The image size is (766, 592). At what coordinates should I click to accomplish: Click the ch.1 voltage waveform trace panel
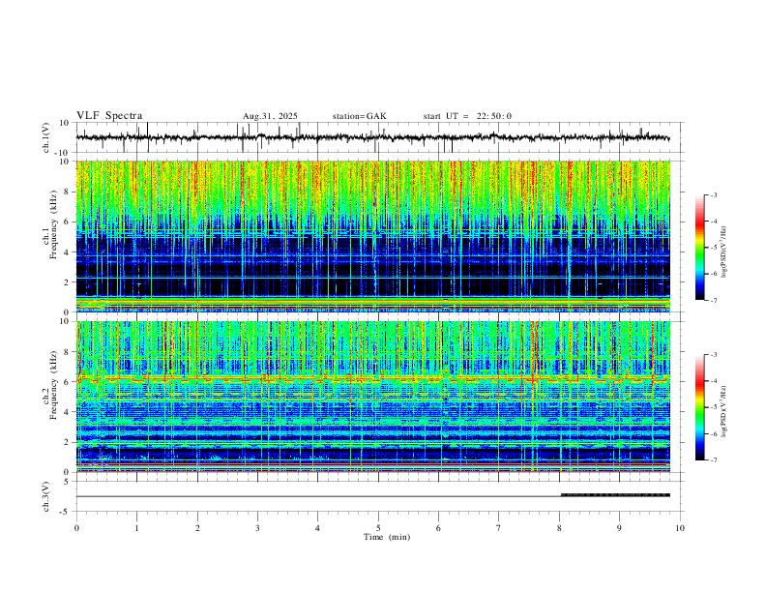click(380, 137)
